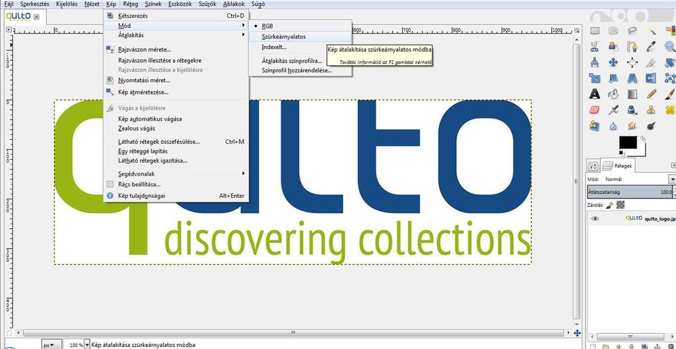Choose Indexelt... mode option
The height and width of the screenshot is (349, 676).
(x=300, y=47)
